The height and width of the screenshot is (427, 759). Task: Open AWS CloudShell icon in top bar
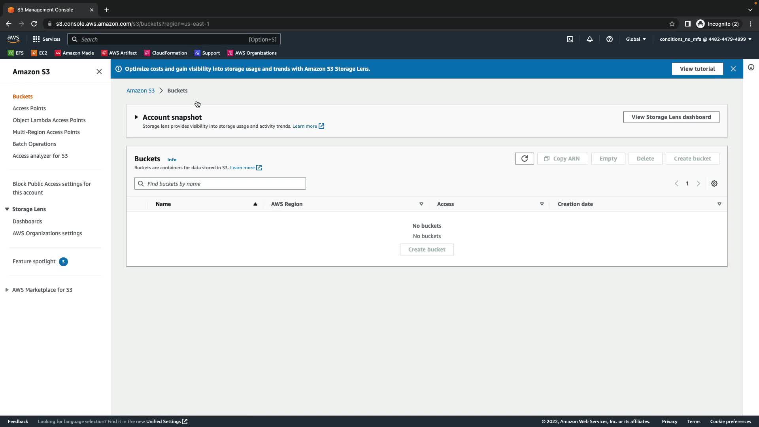coord(570,39)
